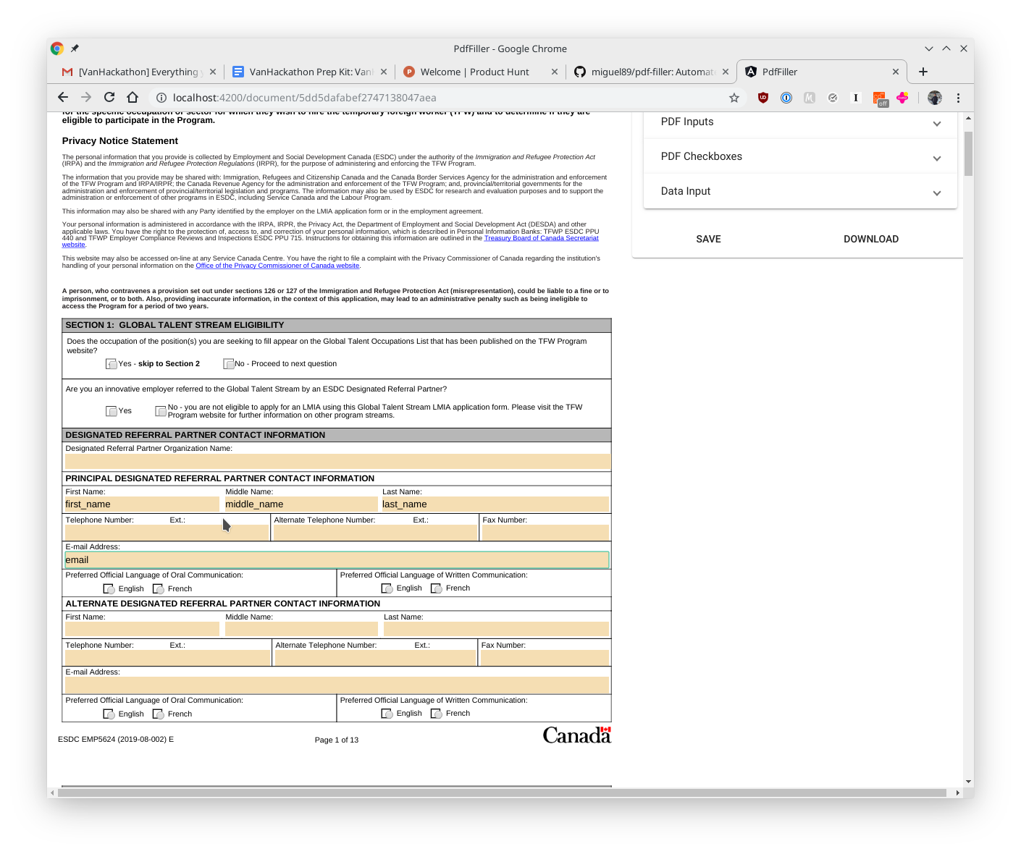The image size is (1021, 854).
Task: Open Office of the Privacy Commissioner link
Action: pos(277,266)
